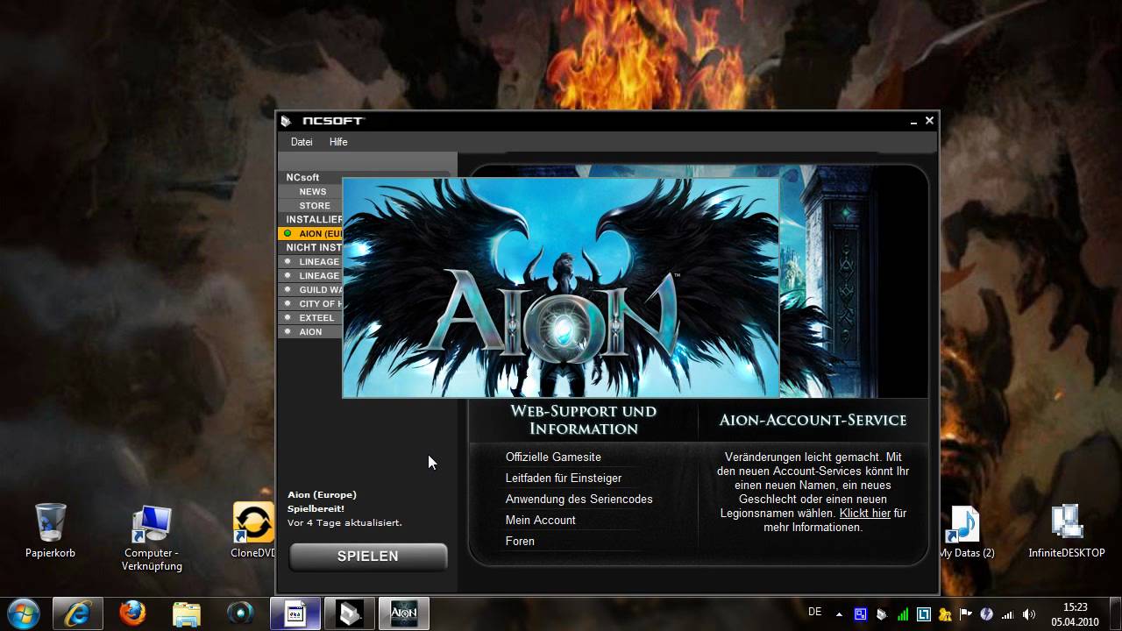Open the Action Center flag icon
Viewport: 1122px width, 631px height.
tap(966, 614)
